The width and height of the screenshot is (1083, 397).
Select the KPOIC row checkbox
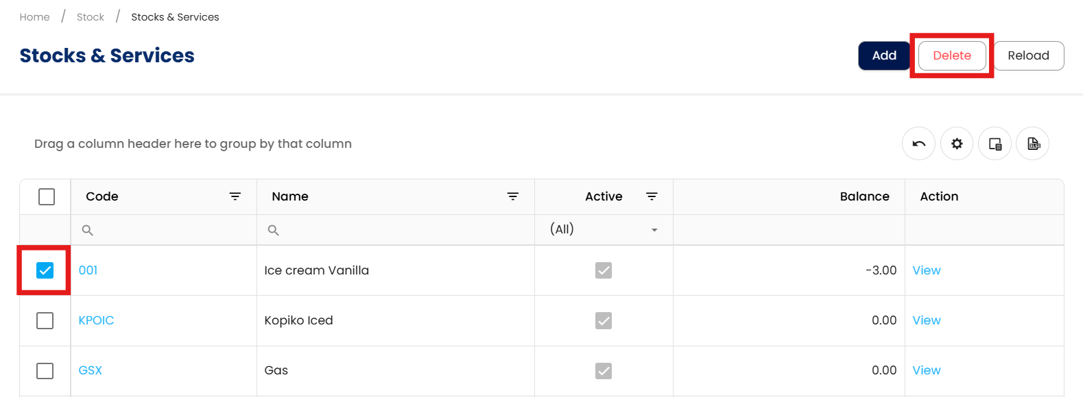point(45,320)
